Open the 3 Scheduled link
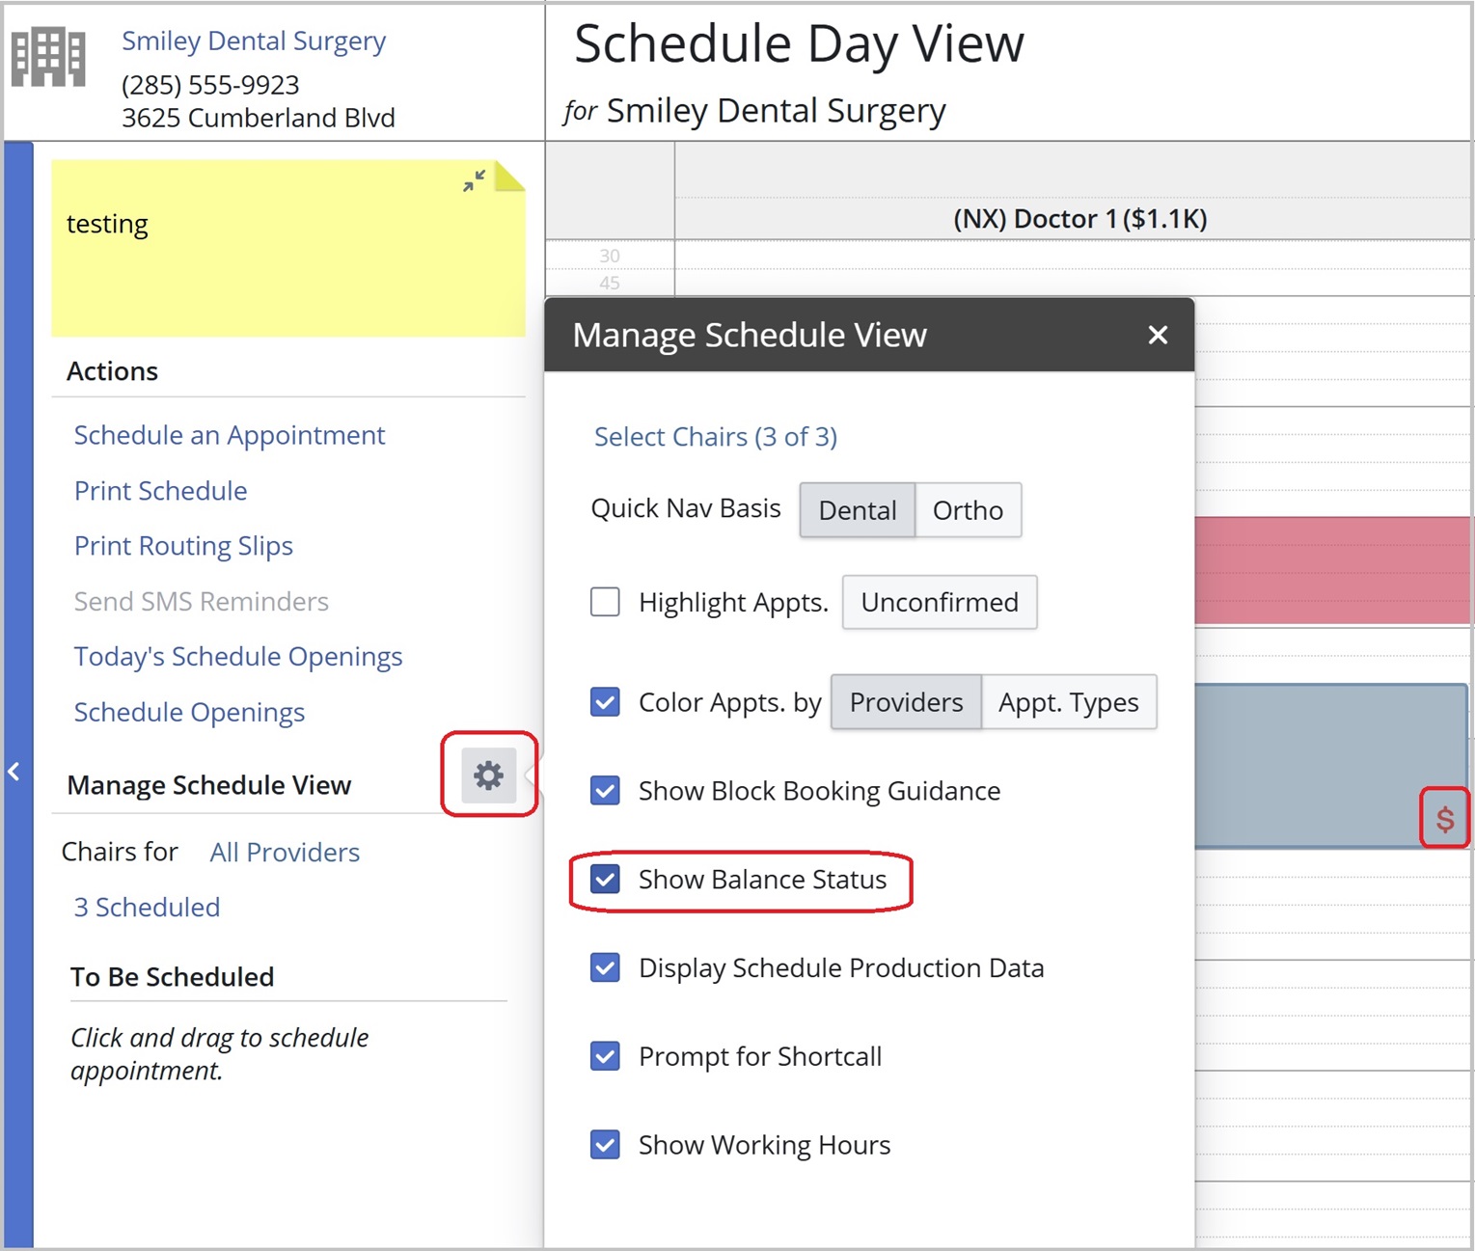Screen dimensions: 1475x1251 (x=147, y=908)
